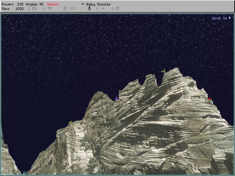This screenshot has height=176, width=235.
Task: Click the player name Gemini
Action: 53,4
